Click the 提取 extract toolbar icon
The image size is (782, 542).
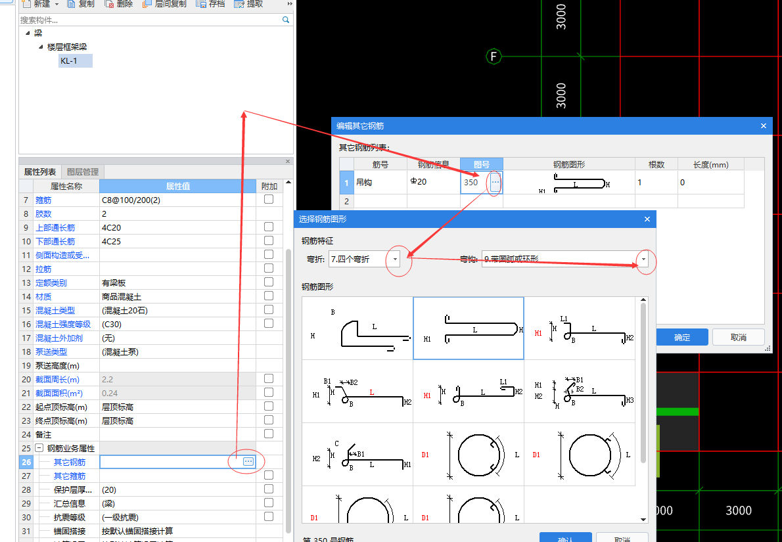click(x=239, y=4)
